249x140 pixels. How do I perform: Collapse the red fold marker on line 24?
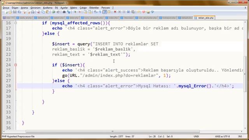[x=16, y=65]
